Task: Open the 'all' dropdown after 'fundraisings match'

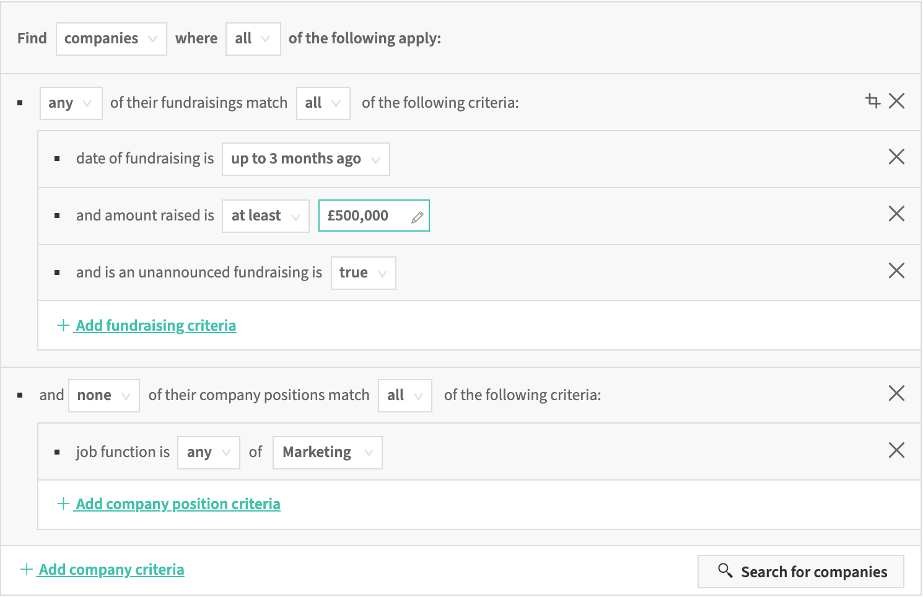Action: click(323, 103)
